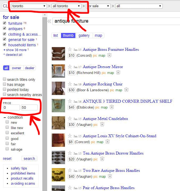
Task: Open the toronto city dropdown
Action: pos(29,6)
